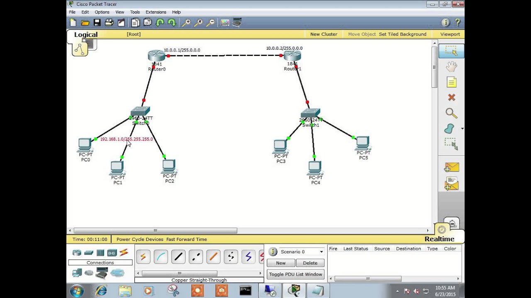531x298 pixels.
Task: Click Add Simple PDU envelope
Action: coord(451,167)
